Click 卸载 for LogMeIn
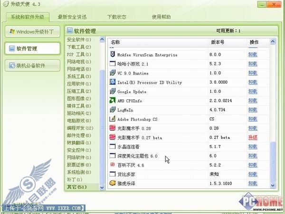This screenshot has width=285, height=214. (253, 110)
